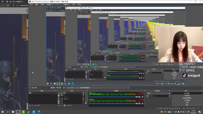Adjust the microphone volume slider
203x114 pixels.
click(113, 97)
